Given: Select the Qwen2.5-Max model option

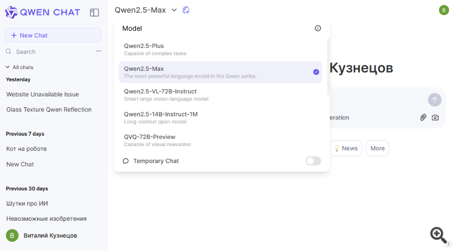Looking at the screenshot, I should coord(221,72).
